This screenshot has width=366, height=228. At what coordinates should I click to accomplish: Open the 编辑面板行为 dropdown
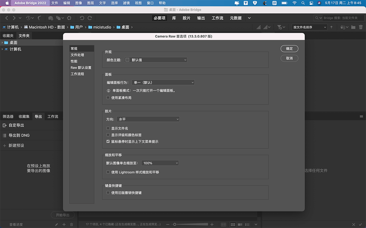(x=163, y=82)
